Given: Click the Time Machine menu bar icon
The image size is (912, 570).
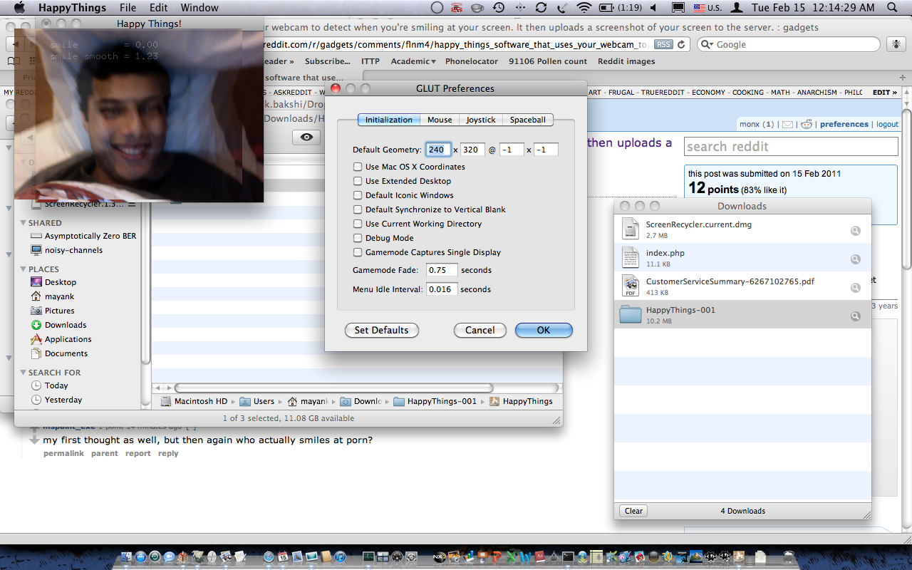Looking at the screenshot, I should pos(499,8).
